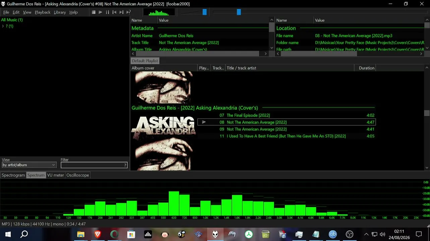Select track 08 Not The American Average
Viewport: 430px width, 241px height.
pos(287,122)
